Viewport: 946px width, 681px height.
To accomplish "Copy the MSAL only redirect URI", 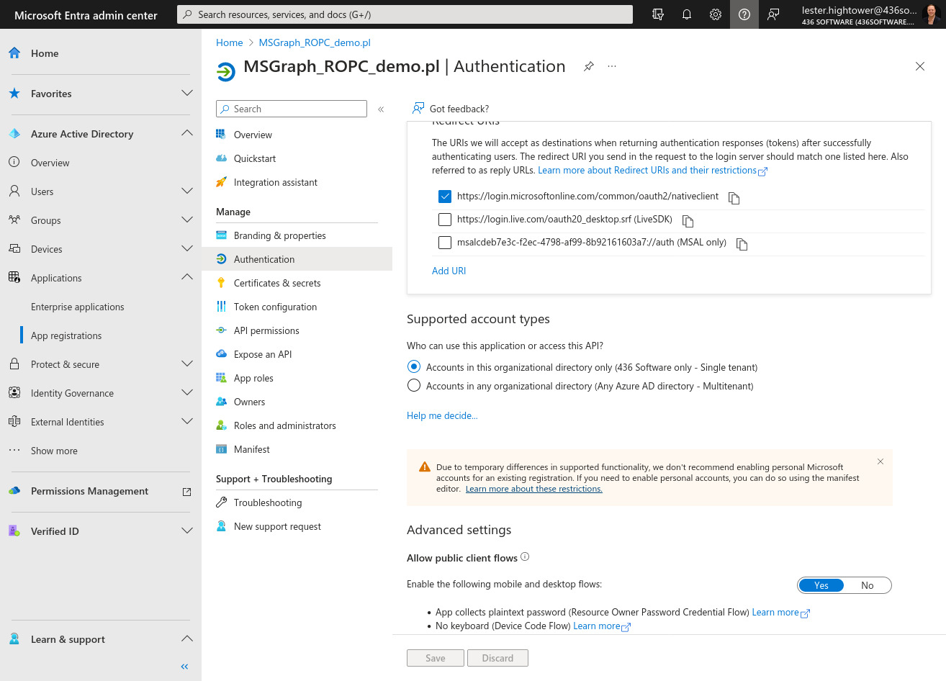I will point(742,244).
